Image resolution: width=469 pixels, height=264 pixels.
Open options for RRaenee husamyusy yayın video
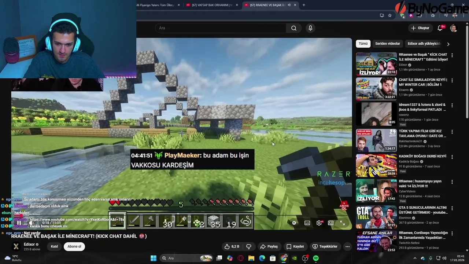point(452,182)
